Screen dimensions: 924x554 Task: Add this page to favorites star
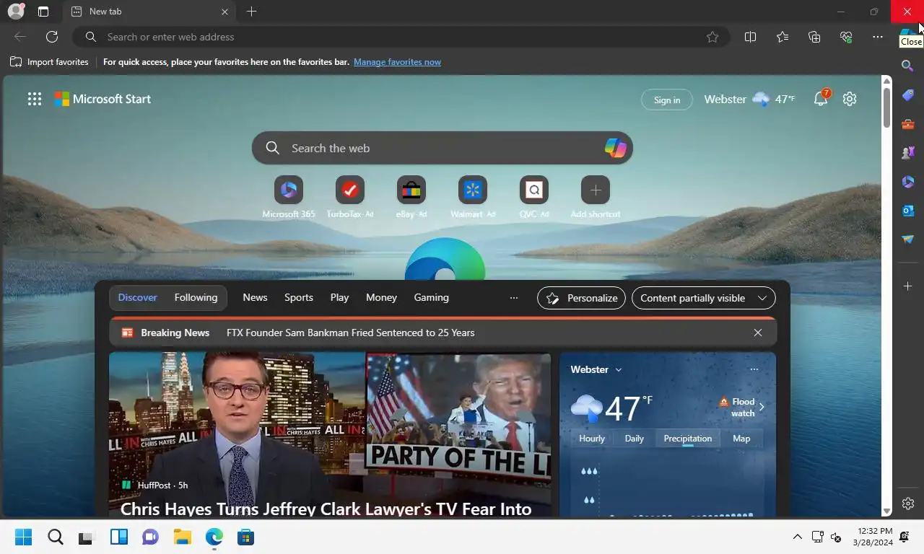712,37
